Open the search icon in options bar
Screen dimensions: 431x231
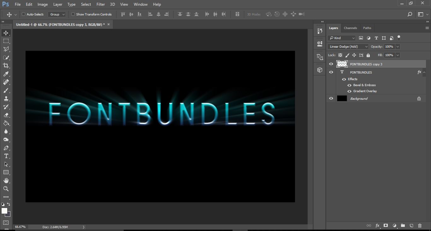click(x=410, y=14)
